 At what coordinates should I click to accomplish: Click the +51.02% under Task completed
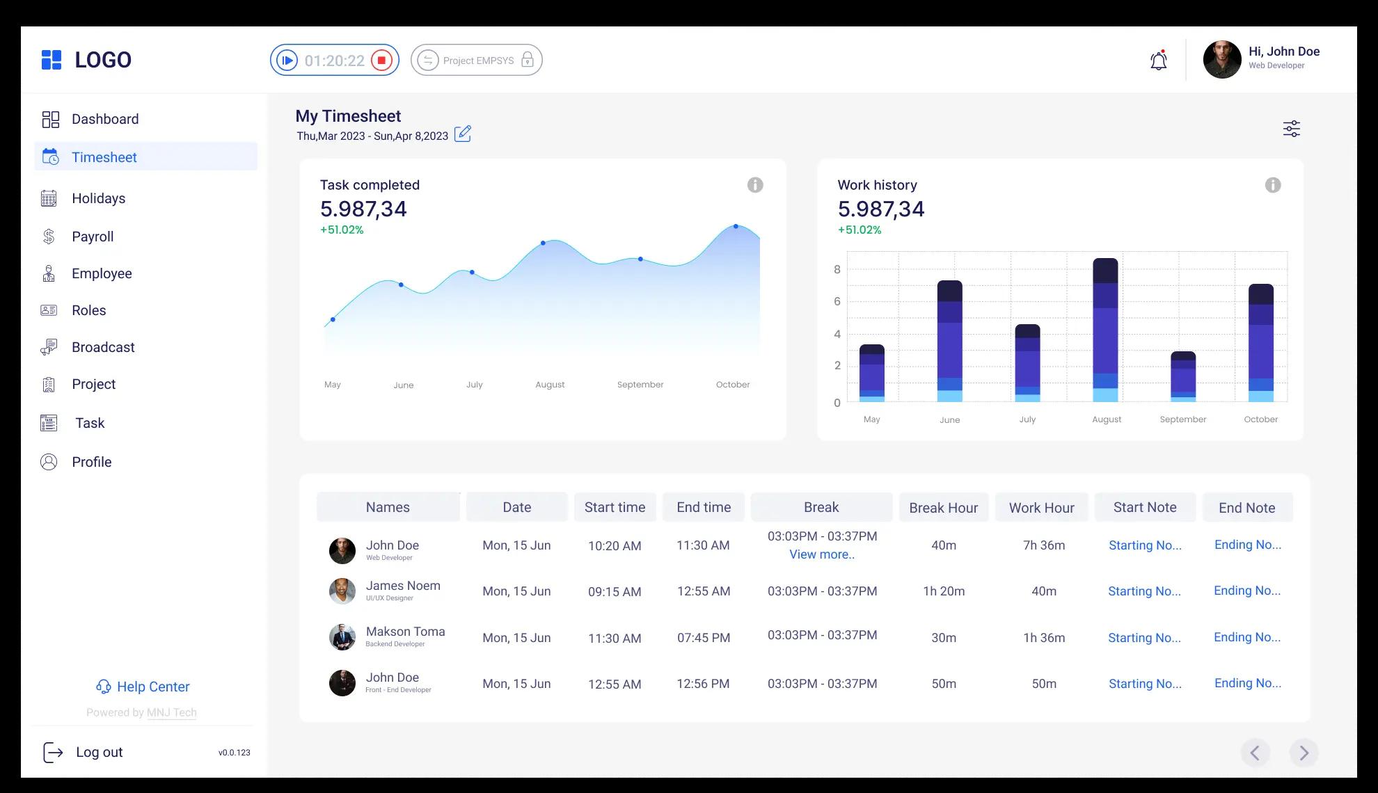click(x=342, y=230)
